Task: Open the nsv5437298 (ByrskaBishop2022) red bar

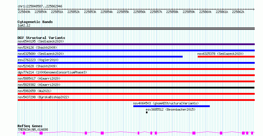Action: tap(136, 100)
